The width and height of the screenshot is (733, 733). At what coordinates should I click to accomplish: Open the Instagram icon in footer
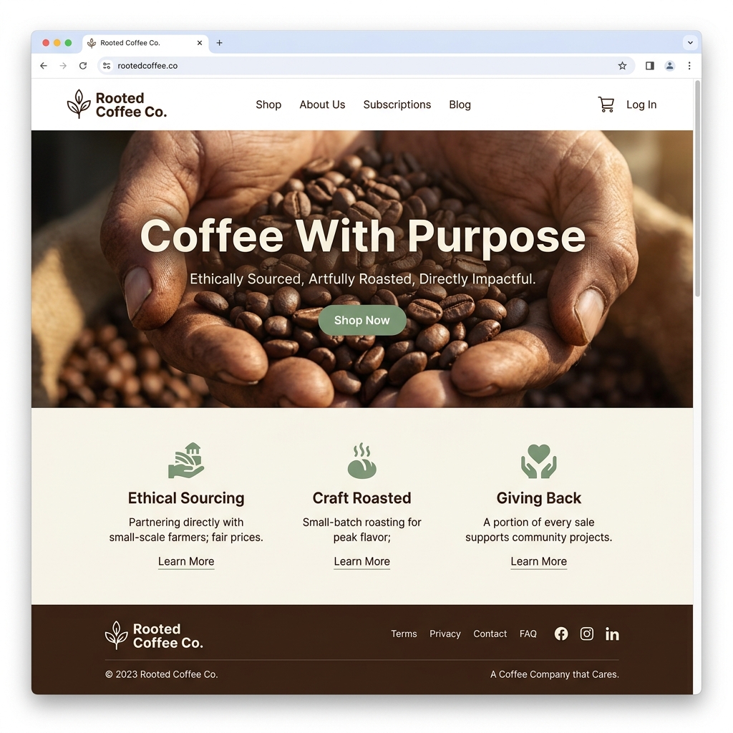point(587,634)
